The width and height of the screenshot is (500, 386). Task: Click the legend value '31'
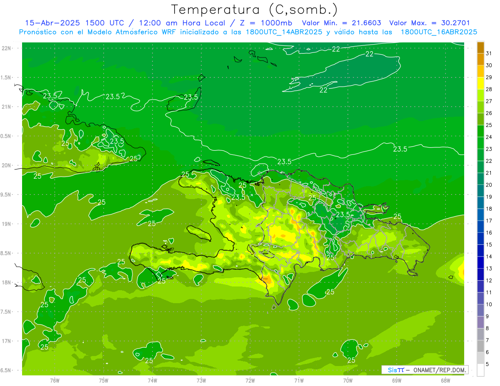(489, 53)
